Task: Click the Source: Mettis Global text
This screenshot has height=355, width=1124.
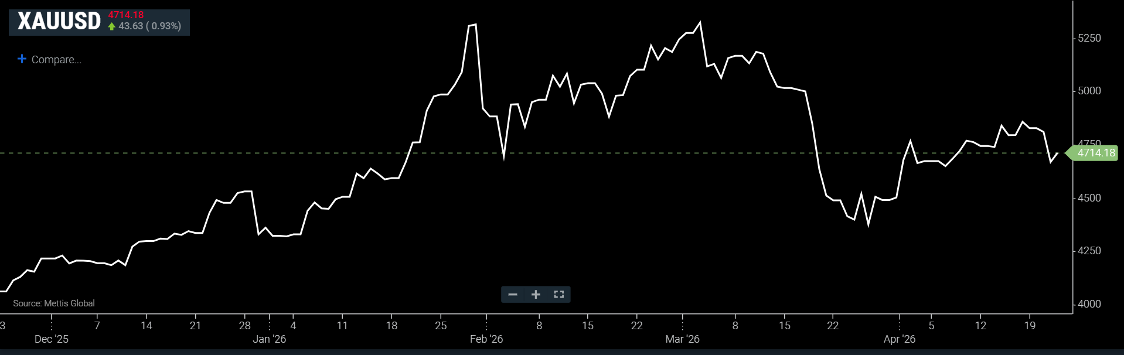Action: 54,303
